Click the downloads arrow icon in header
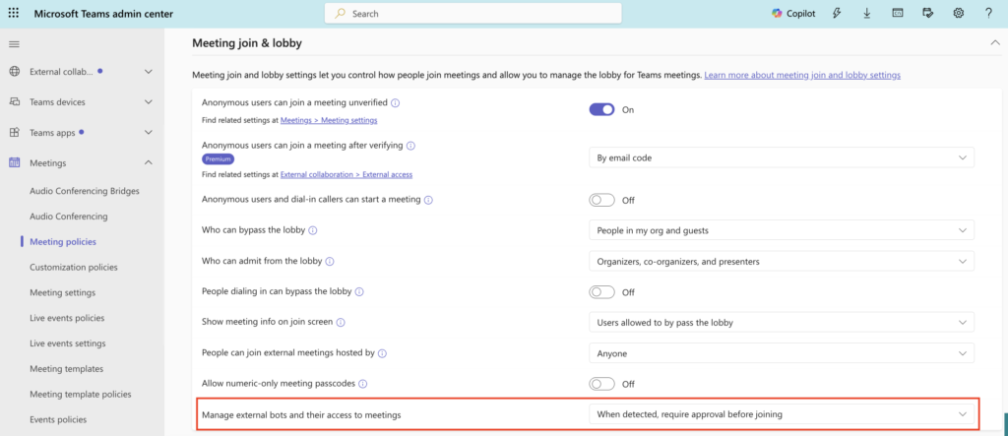1008x436 pixels. pos(867,13)
